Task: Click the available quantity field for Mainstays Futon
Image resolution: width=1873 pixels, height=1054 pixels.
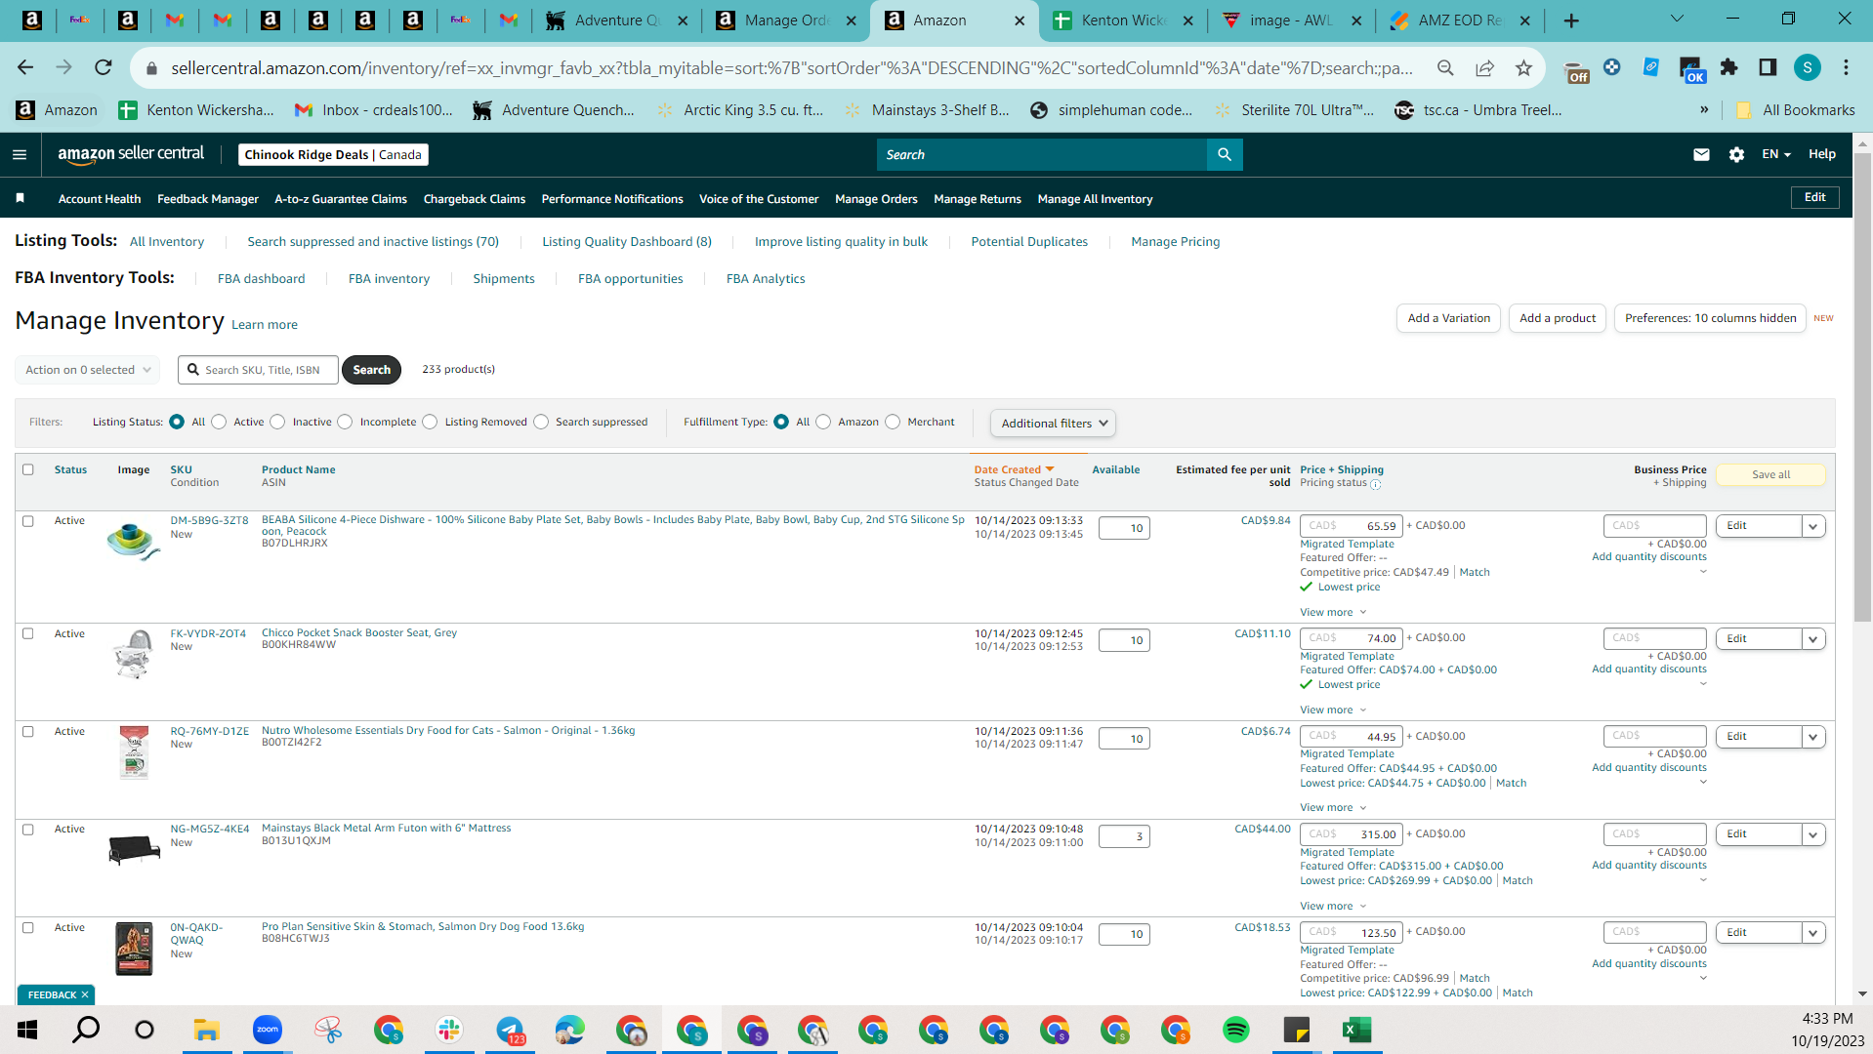Action: point(1124,836)
